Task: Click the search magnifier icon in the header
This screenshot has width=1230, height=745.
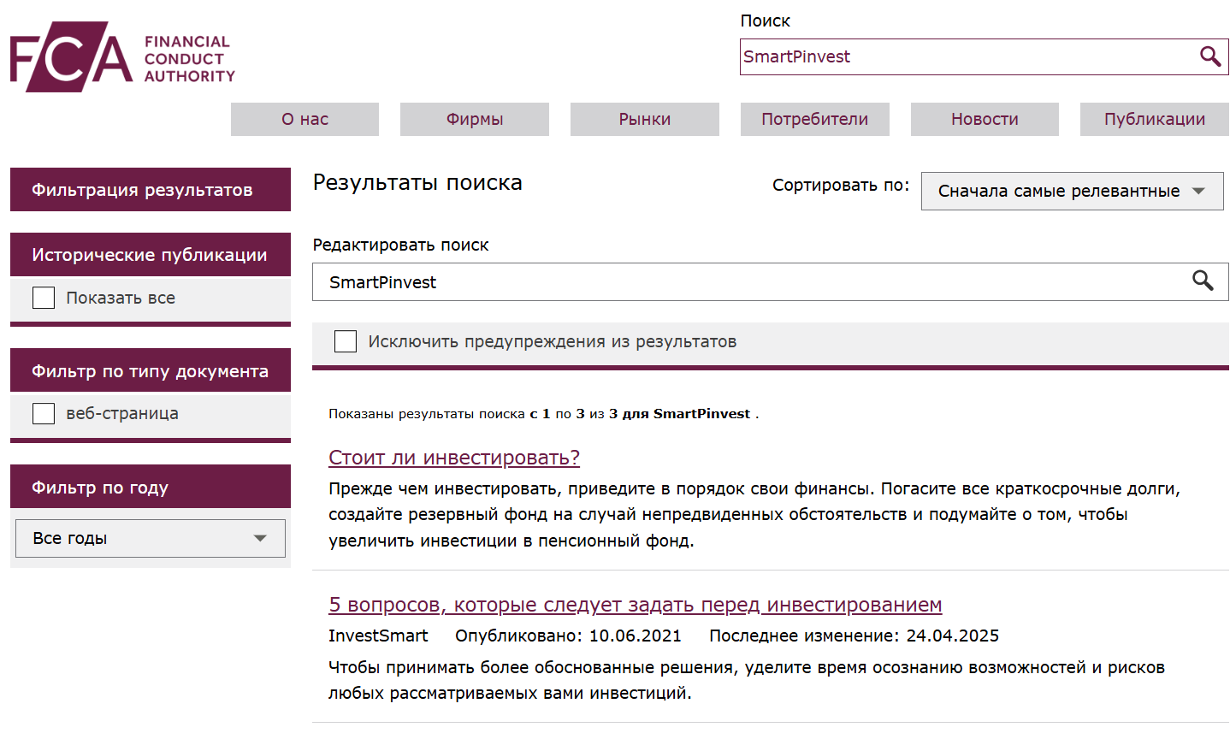Action: click(x=1210, y=56)
